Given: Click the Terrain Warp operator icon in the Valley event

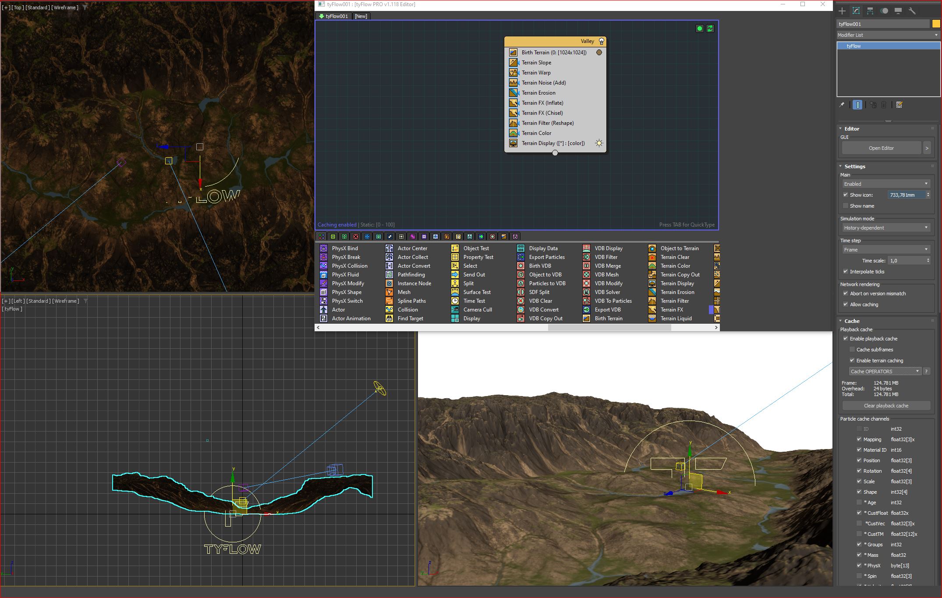Looking at the screenshot, I should point(513,73).
